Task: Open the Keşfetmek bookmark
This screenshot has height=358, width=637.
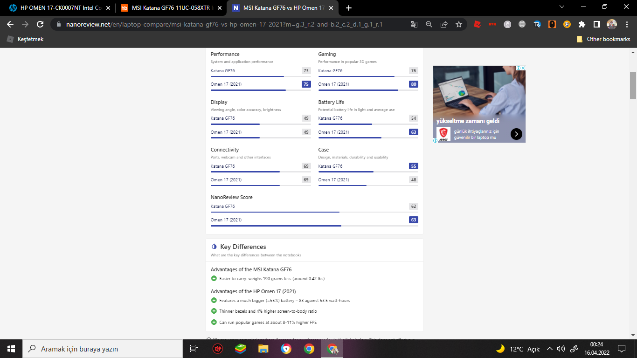Action: [x=25, y=39]
